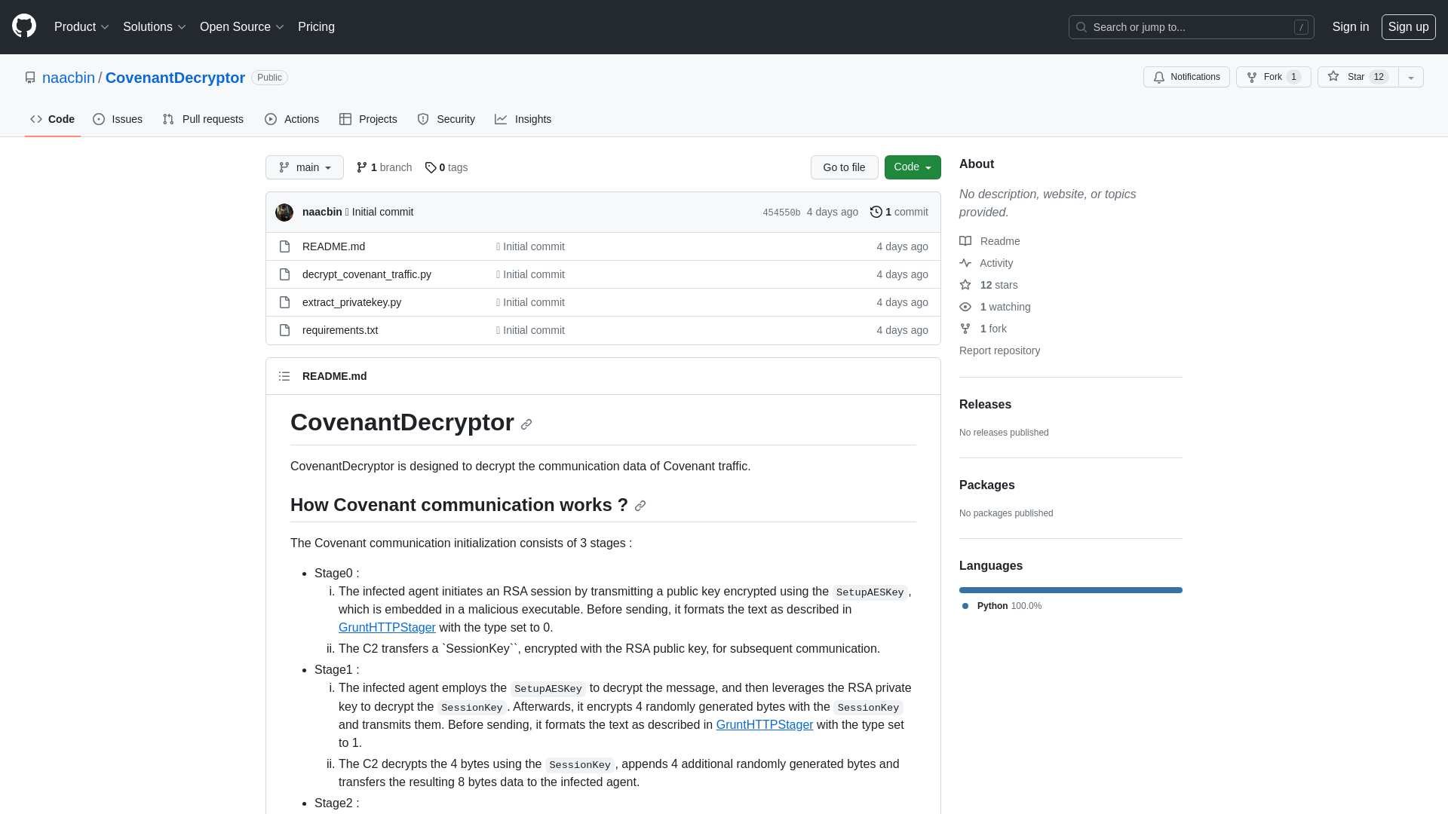Open naacbin owner link in breadcrumb
This screenshot has width=1448, height=814.
(69, 78)
